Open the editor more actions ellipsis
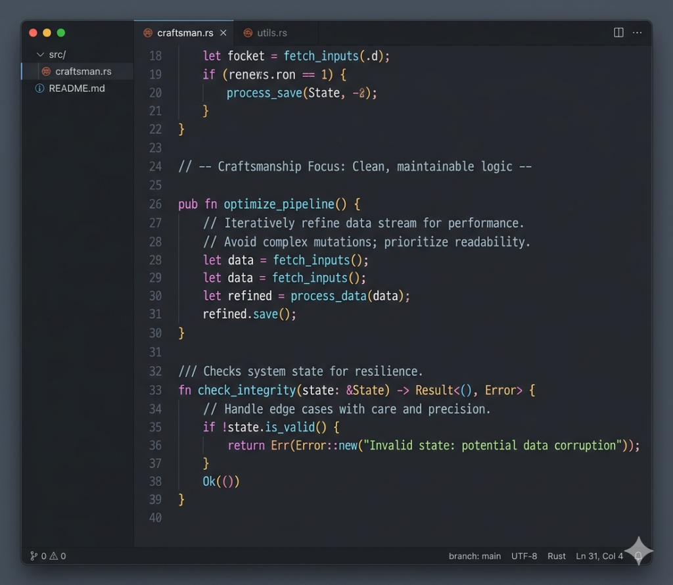 tap(637, 32)
